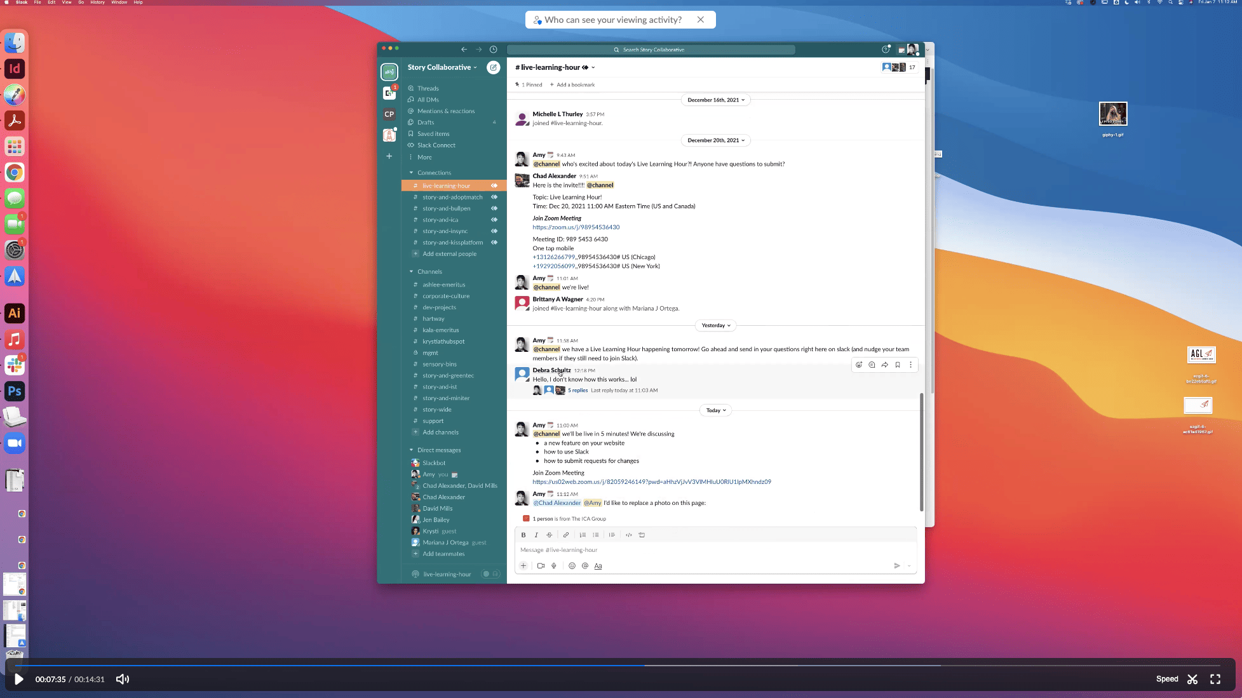Screen dimensions: 1242x698
Task: Open the Yesterday date dropdown
Action: (x=716, y=325)
